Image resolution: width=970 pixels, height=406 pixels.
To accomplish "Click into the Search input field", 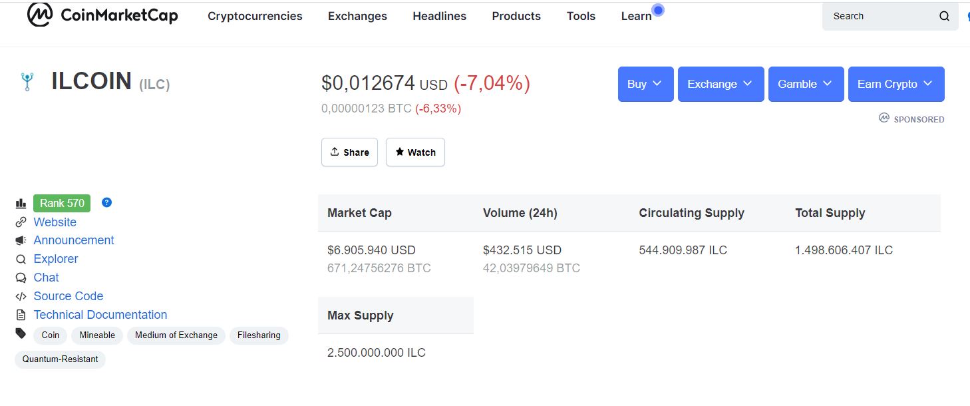I will click(880, 17).
